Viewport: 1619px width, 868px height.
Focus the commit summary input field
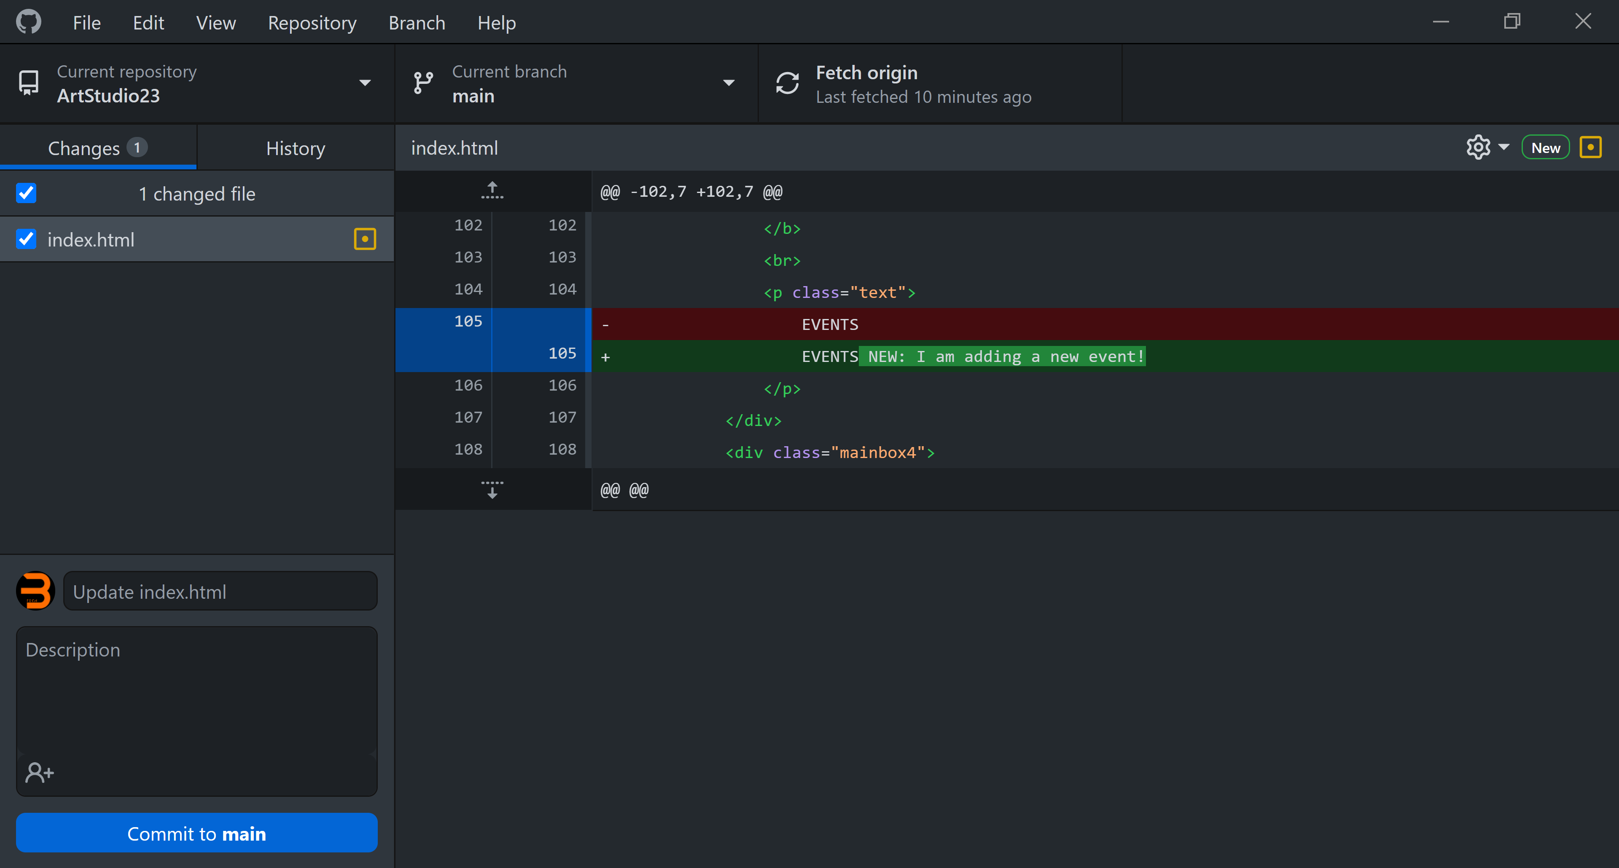[221, 591]
